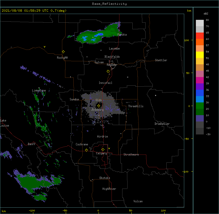The width and height of the screenshot is (219, 214).
Task: Click the Innisfail city label
Action: pyautogui.click(x=105, y=83)
